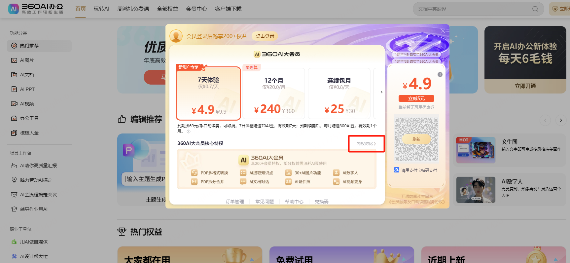Click the 30+AI图片功能 privilege icon
The height and width of the screenshot is (263, 570).
[288, 173]
